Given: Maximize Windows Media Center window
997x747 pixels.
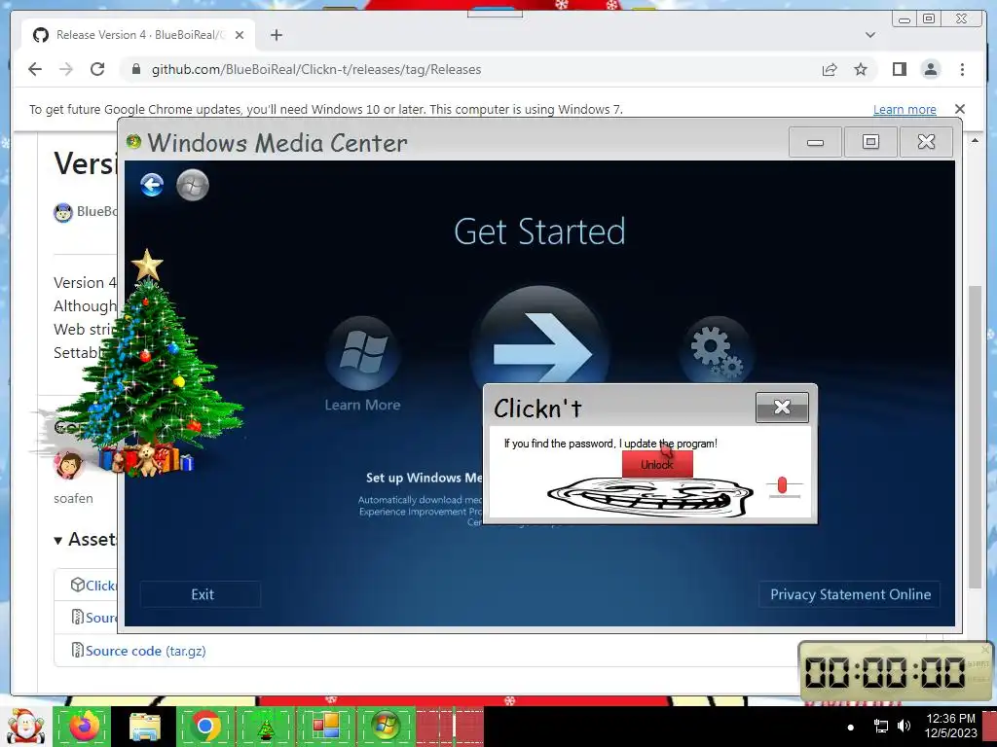Looking at the screenshot, I should 870,142.
